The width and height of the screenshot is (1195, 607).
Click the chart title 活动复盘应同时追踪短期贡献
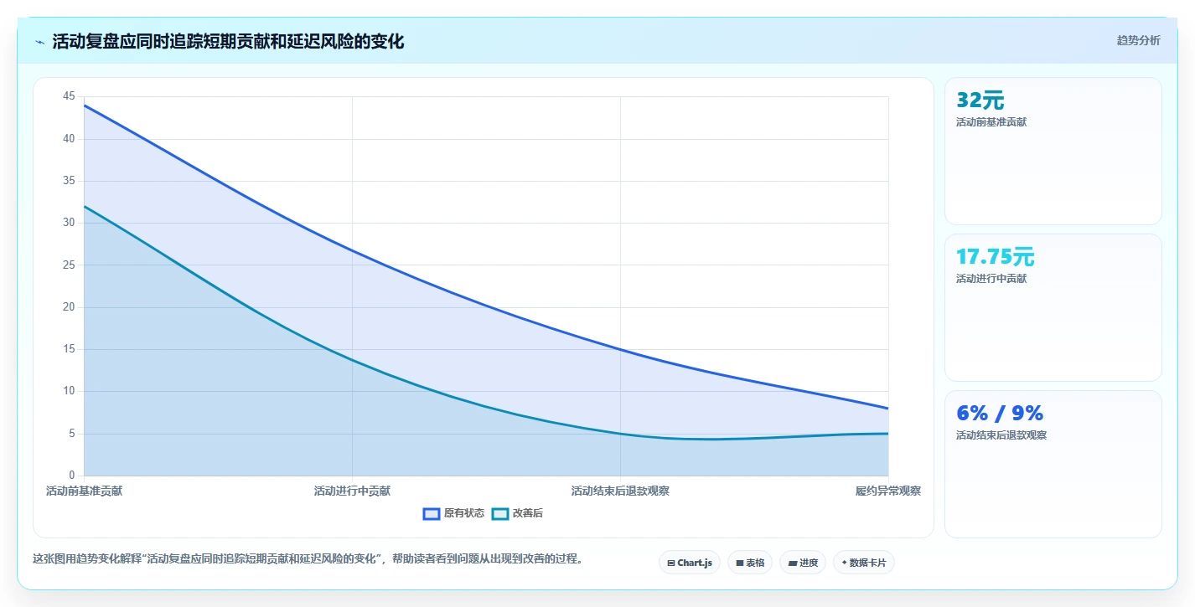(x=228, y=42)
